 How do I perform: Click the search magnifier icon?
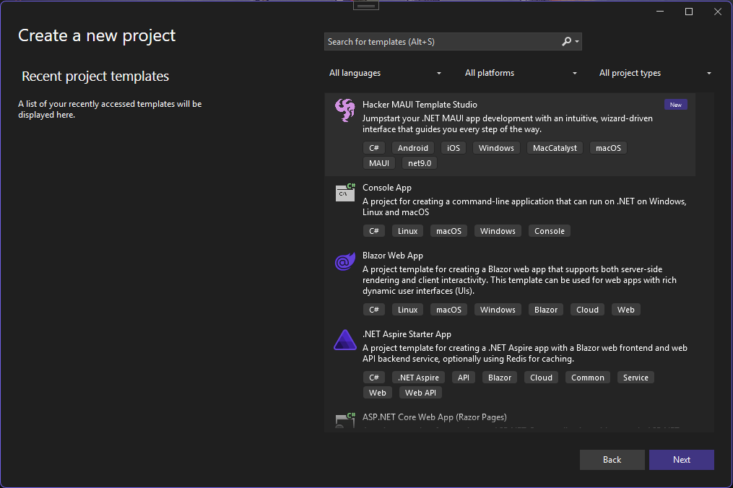(567, 42)
